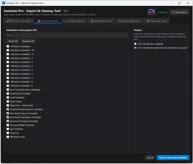Minimize the Exstream Pro window
The height and width of the screenshot is (164, 193).
171,3
